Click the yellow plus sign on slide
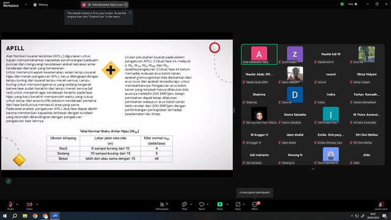Image resolution: width=391 pixels, height=220 pixels. (111, 70)
